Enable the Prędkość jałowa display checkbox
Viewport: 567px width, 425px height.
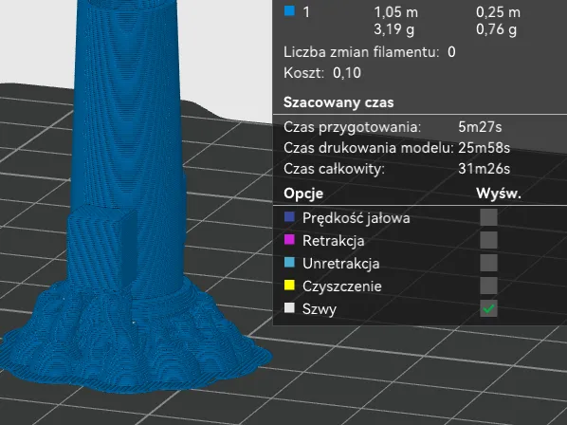(488, 217)
